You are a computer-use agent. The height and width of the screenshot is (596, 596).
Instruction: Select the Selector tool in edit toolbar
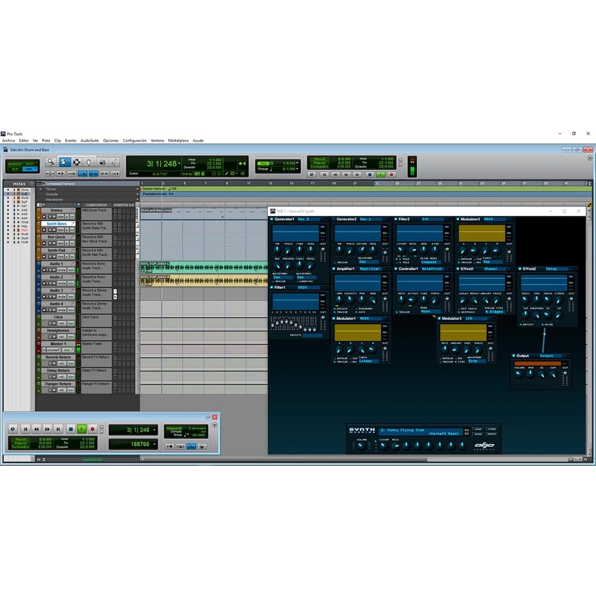[x=76, y=162]
